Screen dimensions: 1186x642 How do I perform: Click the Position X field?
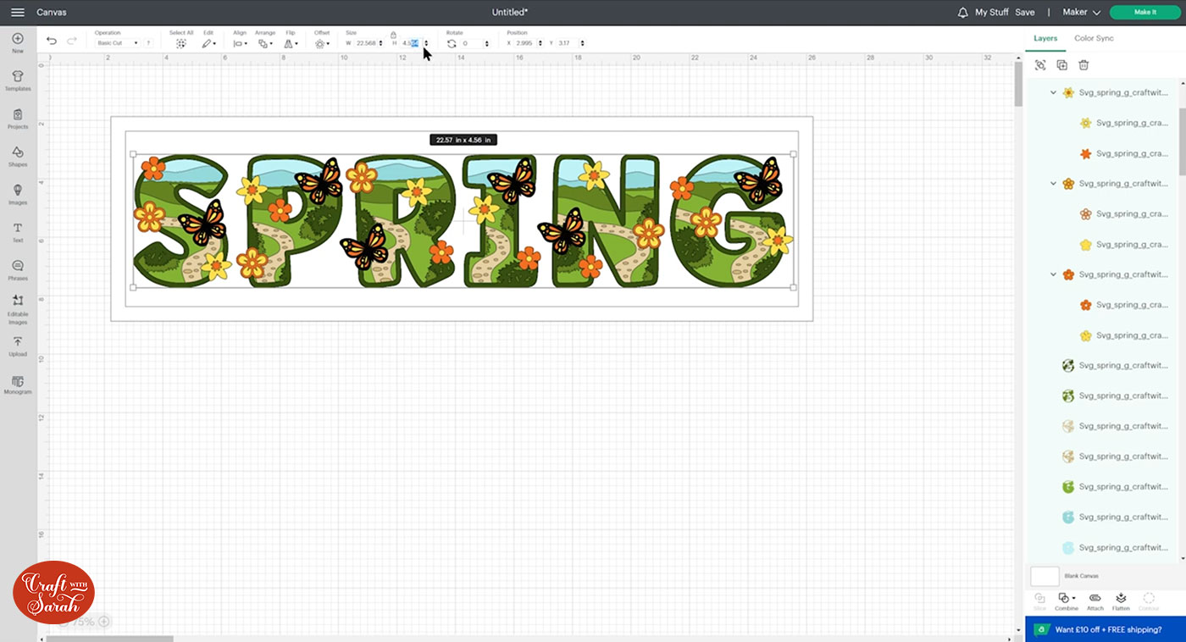point(526,43)
